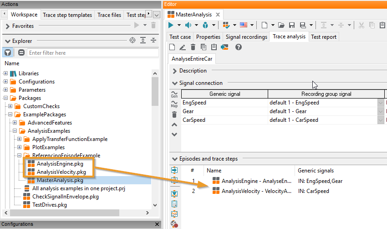The height and width of the screenshot is (229, 387).
Task: Expand the CustomChecks folder node
Action: pyautogui.click(x=10, y=106)
